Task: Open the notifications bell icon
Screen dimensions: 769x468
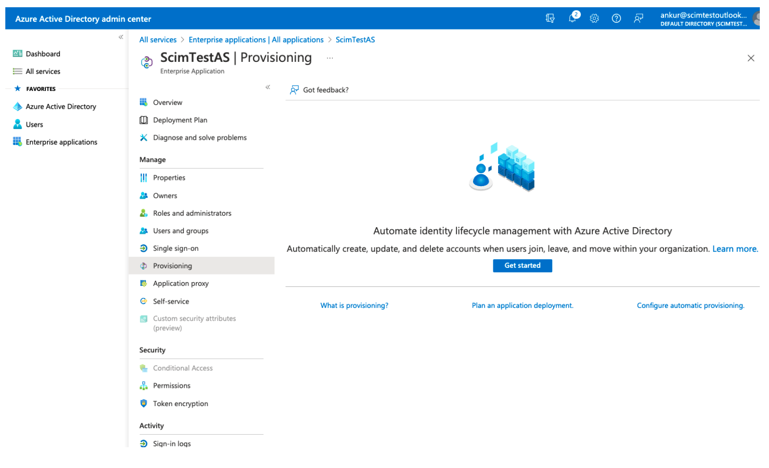Action: [x=572, y=18]
